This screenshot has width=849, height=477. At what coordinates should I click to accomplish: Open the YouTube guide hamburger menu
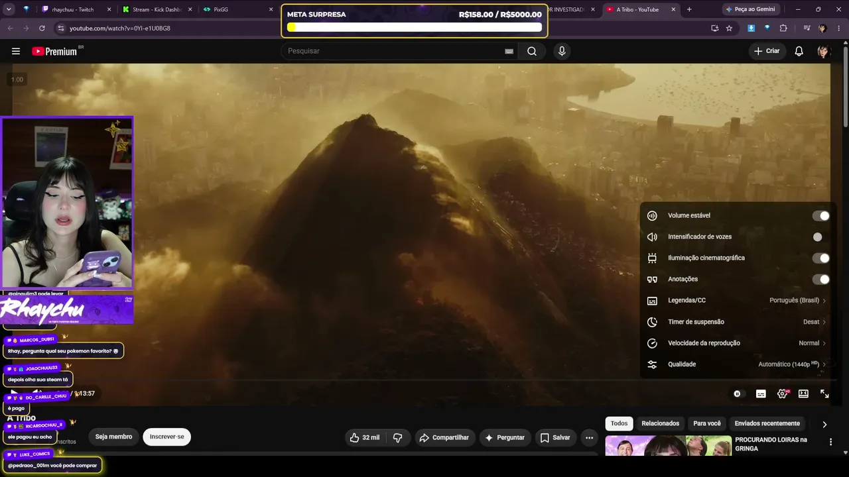click(x=16, y=51)
